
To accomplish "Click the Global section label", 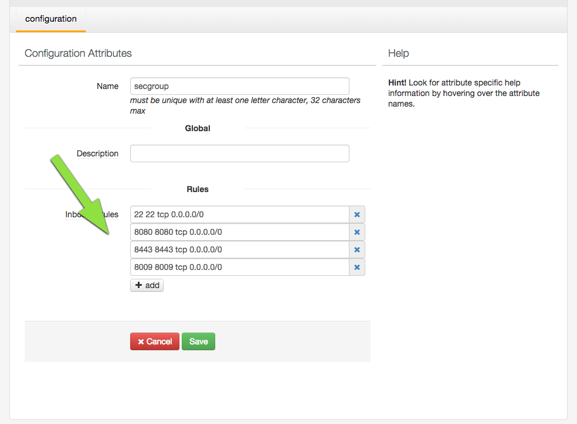I will click(x=197, y=128).
